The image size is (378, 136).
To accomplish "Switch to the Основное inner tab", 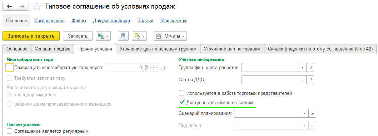I will click(17, 49).
